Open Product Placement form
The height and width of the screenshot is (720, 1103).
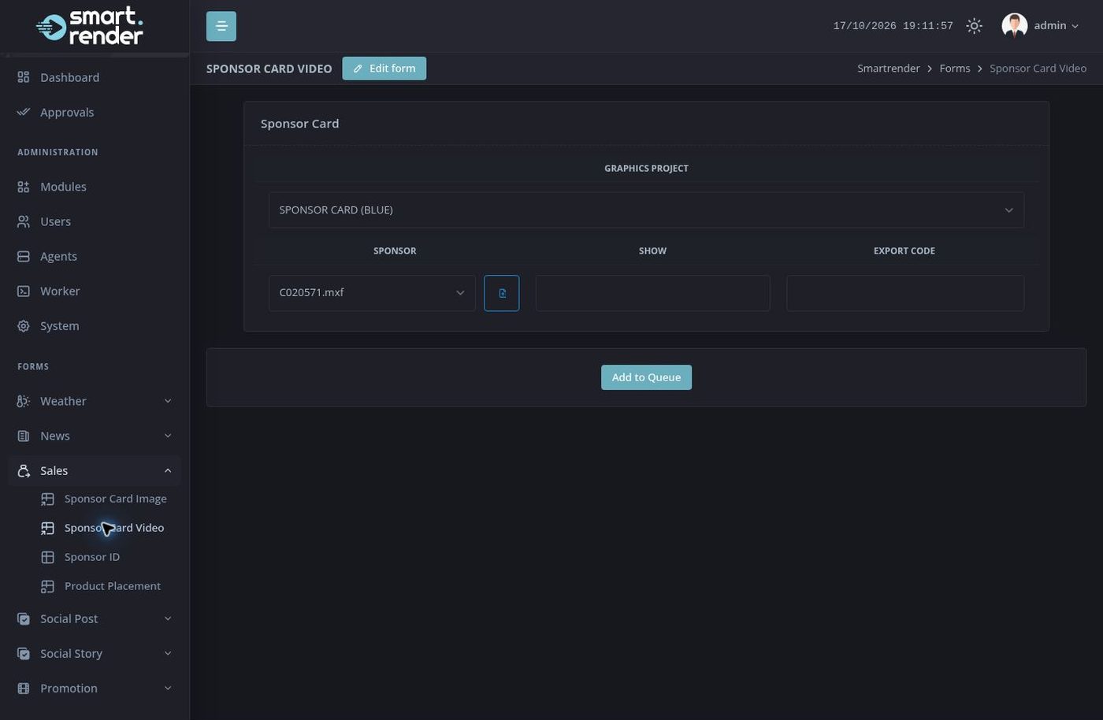113,586
